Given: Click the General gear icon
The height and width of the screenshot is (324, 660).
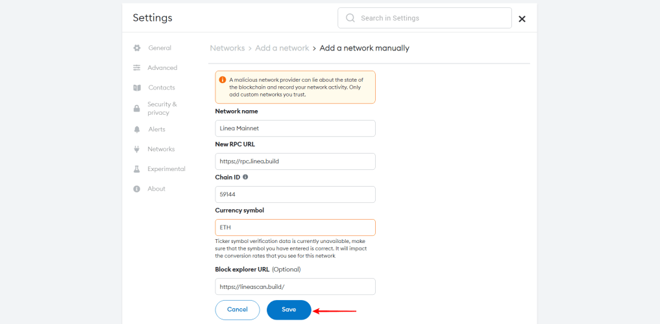Looking at the screenshot, I should tap(137, 48).
